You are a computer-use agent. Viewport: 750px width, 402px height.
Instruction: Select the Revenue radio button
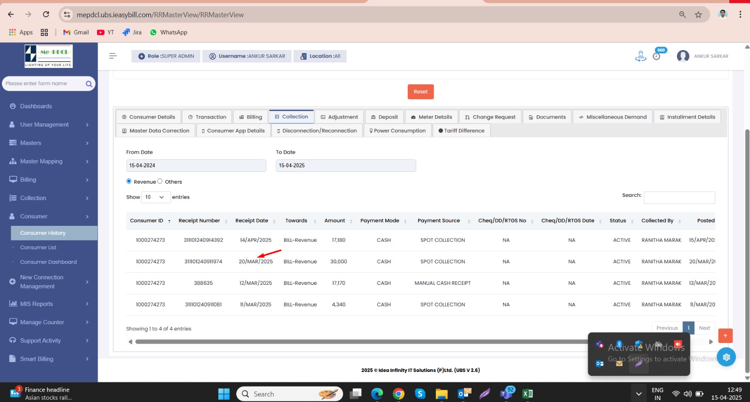pos(129,181)
